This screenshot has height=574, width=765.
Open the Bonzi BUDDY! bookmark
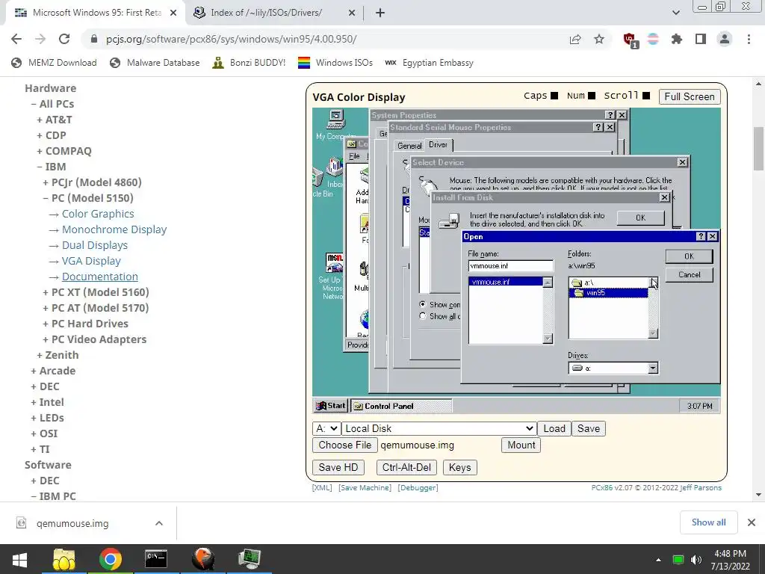[x=249, y=63]
